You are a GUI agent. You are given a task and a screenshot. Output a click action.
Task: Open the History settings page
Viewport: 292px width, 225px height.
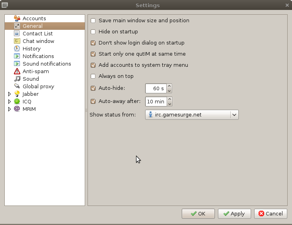pos(32,48)
